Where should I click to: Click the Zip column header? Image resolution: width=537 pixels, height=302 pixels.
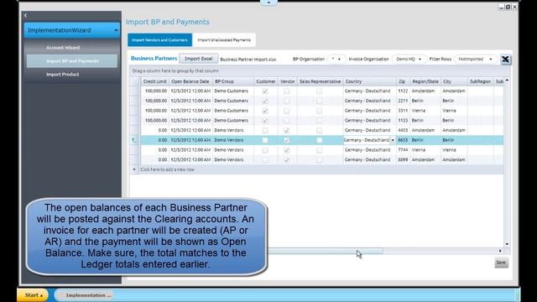(403, 81)
